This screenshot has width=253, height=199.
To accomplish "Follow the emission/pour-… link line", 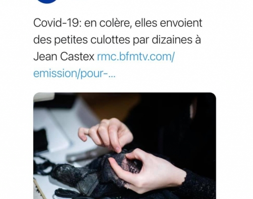I will tap(74, 73).
